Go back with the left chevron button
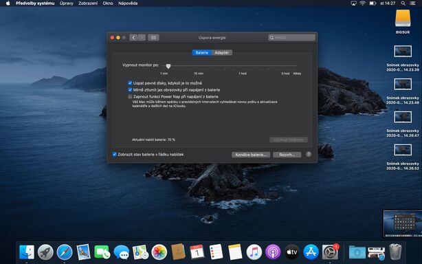This screenshot has width=422, height=264. click(133, 37)
